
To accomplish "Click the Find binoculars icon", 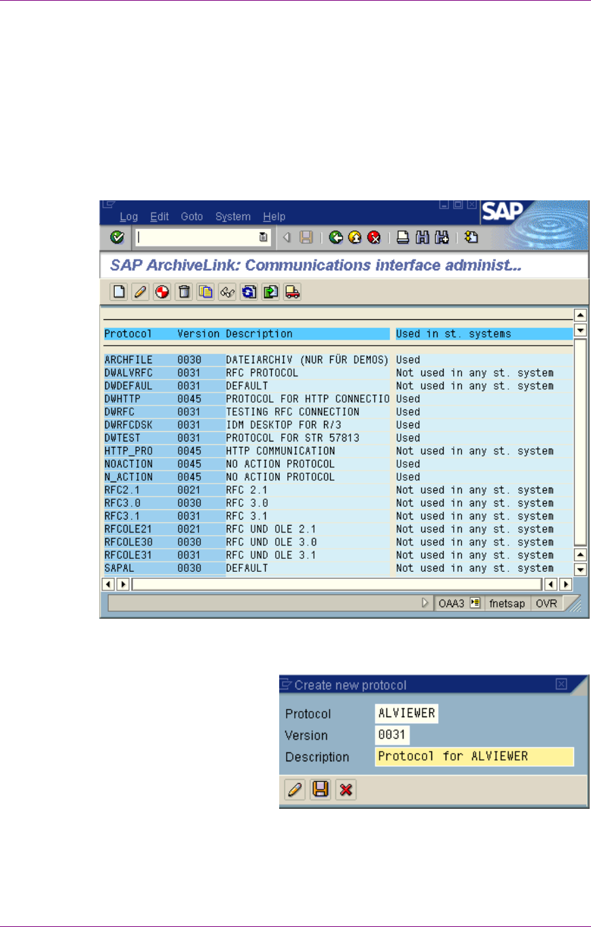I will pos(423,238).
